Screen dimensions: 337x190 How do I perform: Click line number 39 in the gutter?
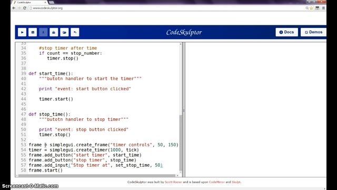coord(23,73)
